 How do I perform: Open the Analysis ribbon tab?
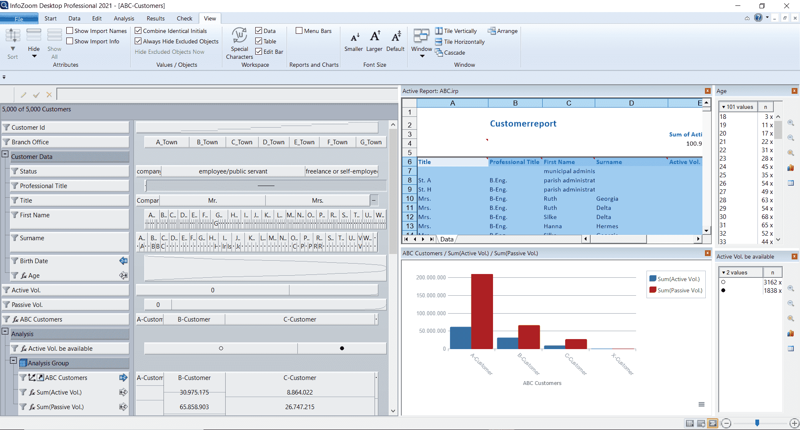point(124,18)
